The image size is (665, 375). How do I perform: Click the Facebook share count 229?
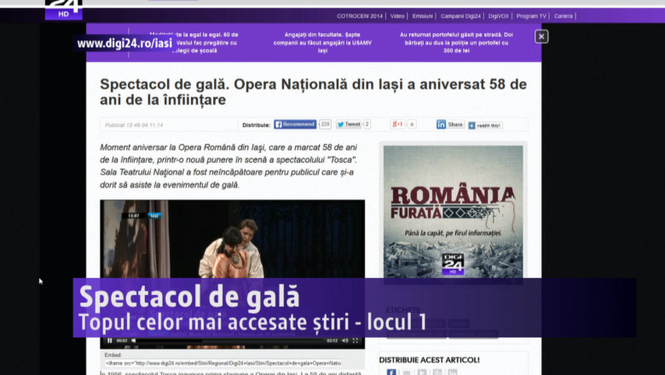pyautogui.click(x=325, y=124)
